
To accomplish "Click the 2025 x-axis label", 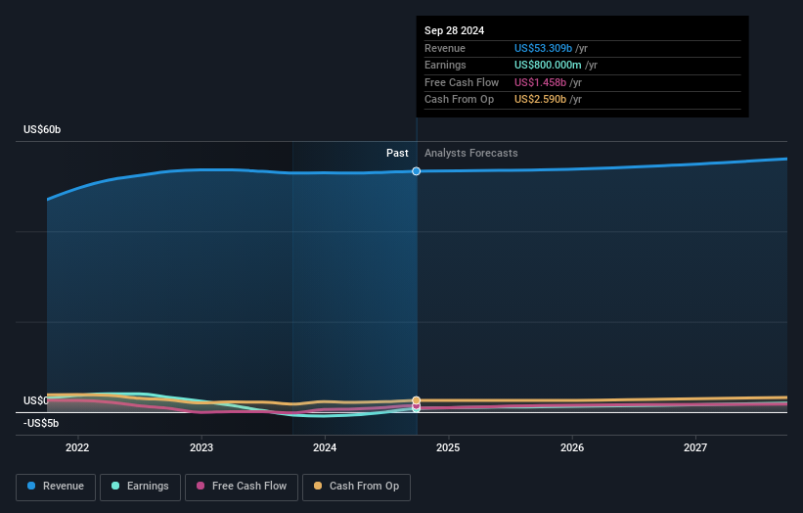I will click(x=448, y=447).
